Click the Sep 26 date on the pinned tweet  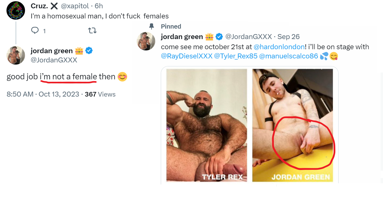point(289,37)
